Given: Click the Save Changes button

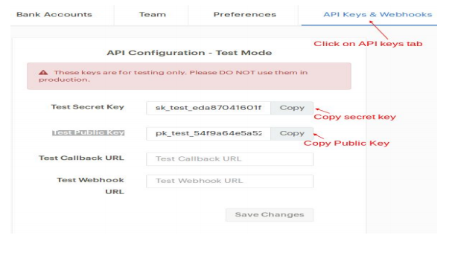Looking at the screenshot, I should (x=270, y=214).
